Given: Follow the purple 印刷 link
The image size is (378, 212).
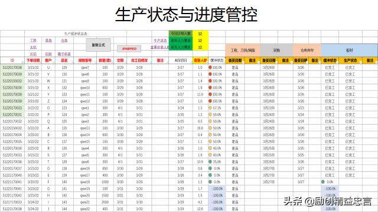Looking at the screenshot, I should click(48, 54).
